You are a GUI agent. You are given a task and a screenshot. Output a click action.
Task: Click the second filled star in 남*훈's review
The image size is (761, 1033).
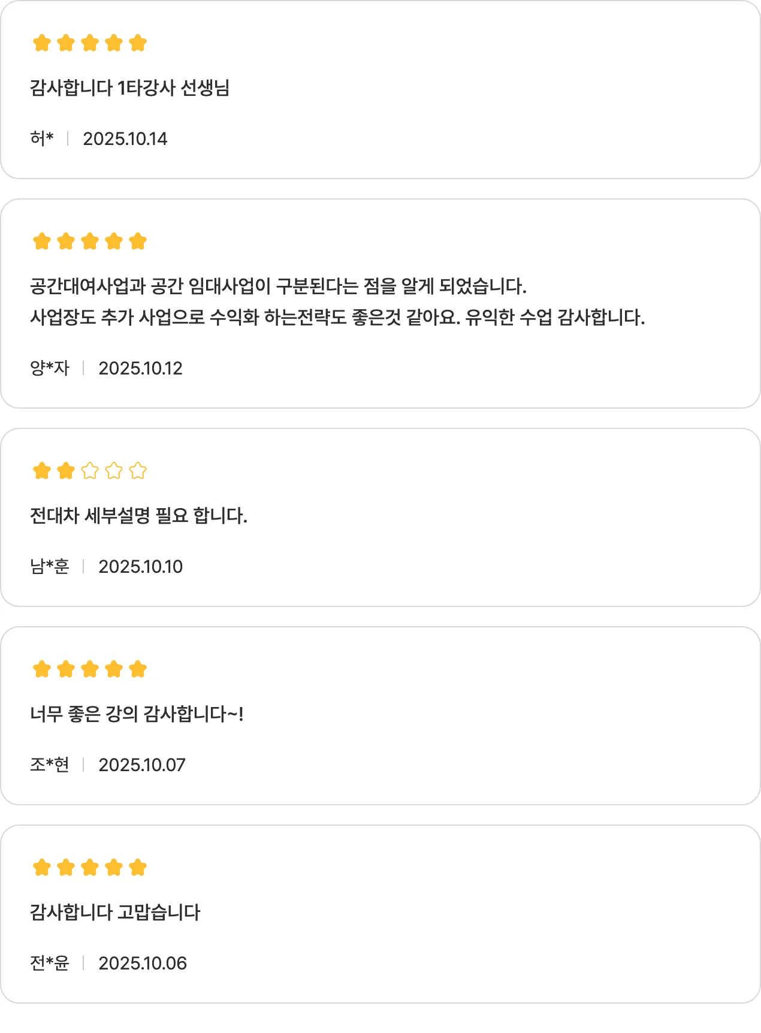pos(66,471)
